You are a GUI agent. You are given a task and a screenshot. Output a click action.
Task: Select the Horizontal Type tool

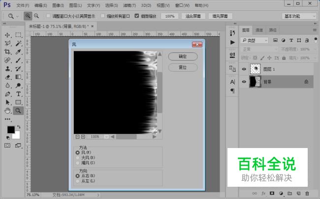(18, 94)
